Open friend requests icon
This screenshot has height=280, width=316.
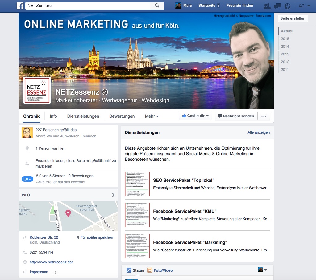click(267, 6)
